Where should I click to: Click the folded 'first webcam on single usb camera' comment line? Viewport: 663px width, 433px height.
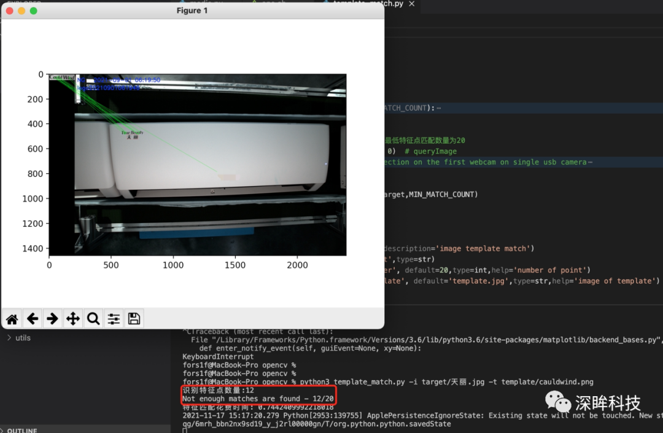(488, 162)
